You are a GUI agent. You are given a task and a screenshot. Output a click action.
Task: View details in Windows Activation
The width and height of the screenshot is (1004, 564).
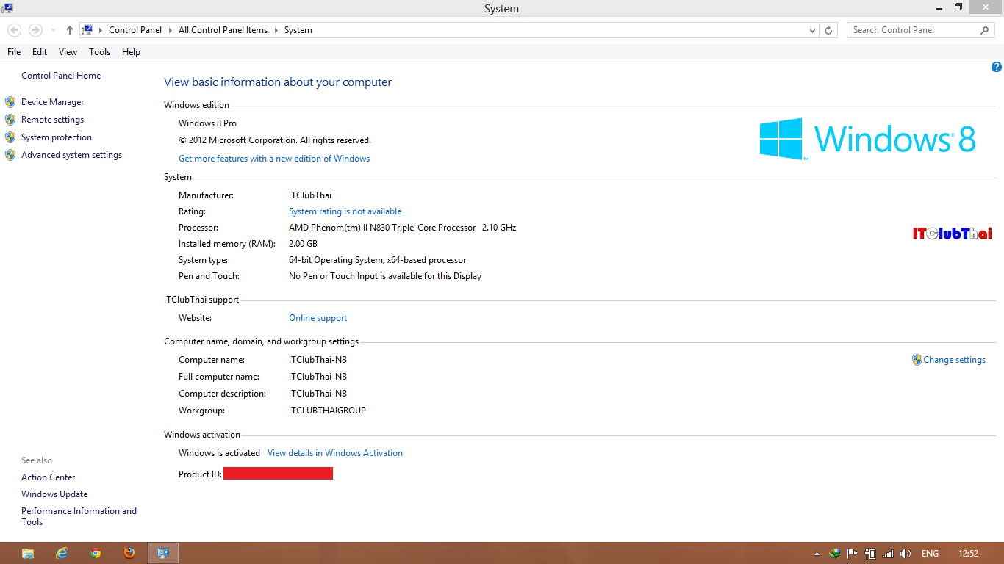click(335, 453)
